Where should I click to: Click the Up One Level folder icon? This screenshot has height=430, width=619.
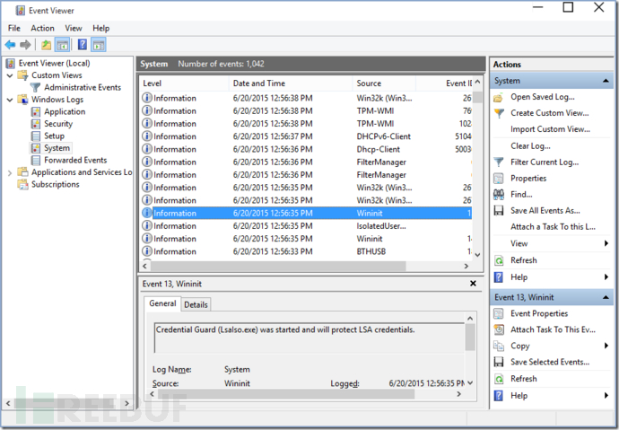click(46, 45)
